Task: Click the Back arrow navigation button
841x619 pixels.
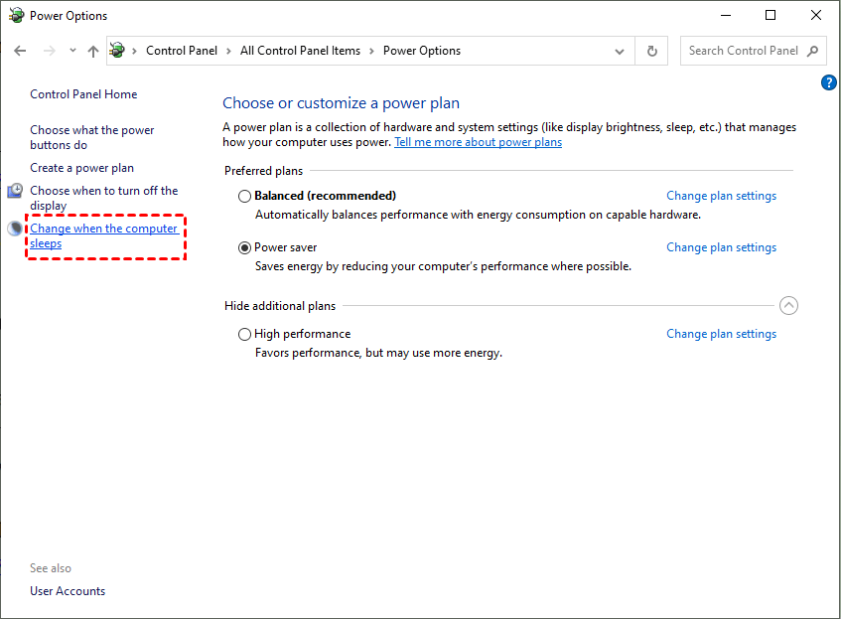Action: point(21,51)
